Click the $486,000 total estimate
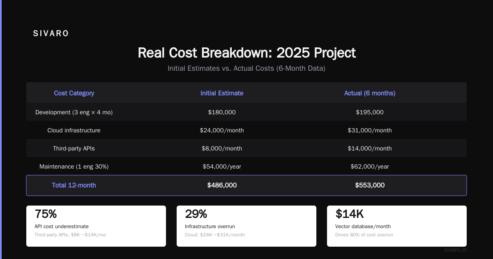Screen dimensions: 493x259 point(222,185)
